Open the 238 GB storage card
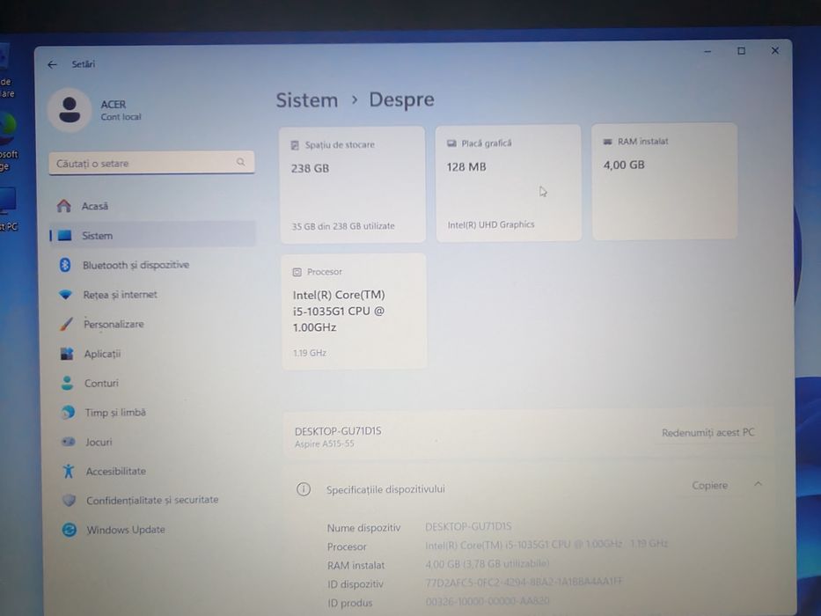Image resolution: width=821 pixels, height=616 pixels. [352, 185]
